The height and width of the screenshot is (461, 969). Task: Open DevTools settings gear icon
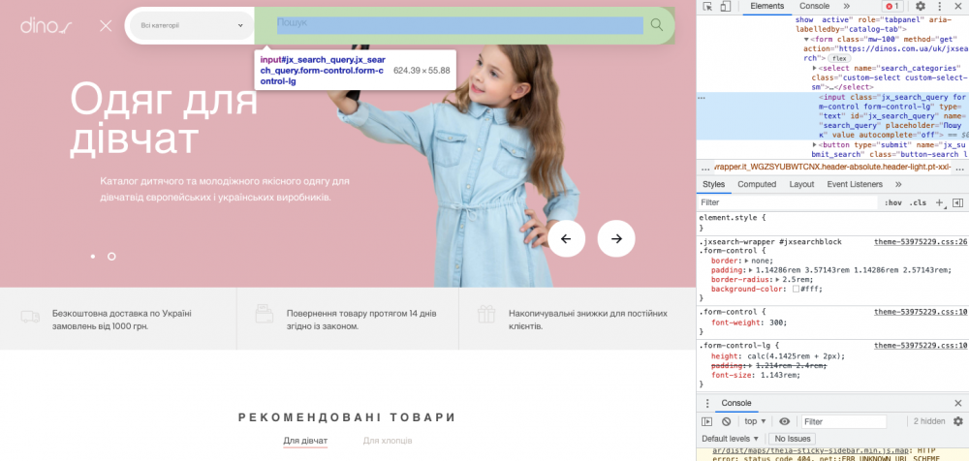pos(921,6)
